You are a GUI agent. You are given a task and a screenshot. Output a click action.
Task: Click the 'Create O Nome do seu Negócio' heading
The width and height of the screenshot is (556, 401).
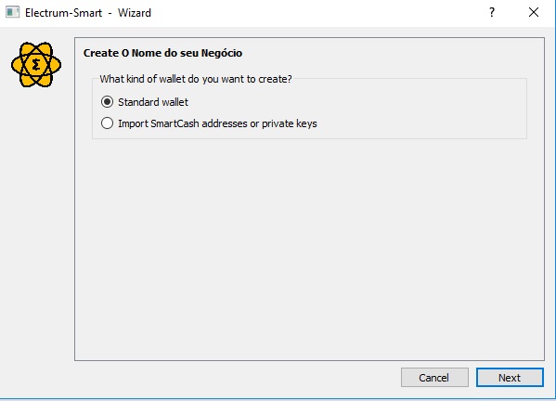(x=162, y=53)
